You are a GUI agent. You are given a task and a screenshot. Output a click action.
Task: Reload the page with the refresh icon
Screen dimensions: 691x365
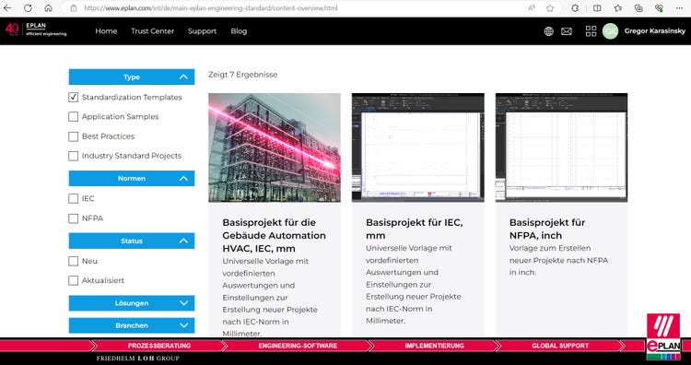pos(28,8)
